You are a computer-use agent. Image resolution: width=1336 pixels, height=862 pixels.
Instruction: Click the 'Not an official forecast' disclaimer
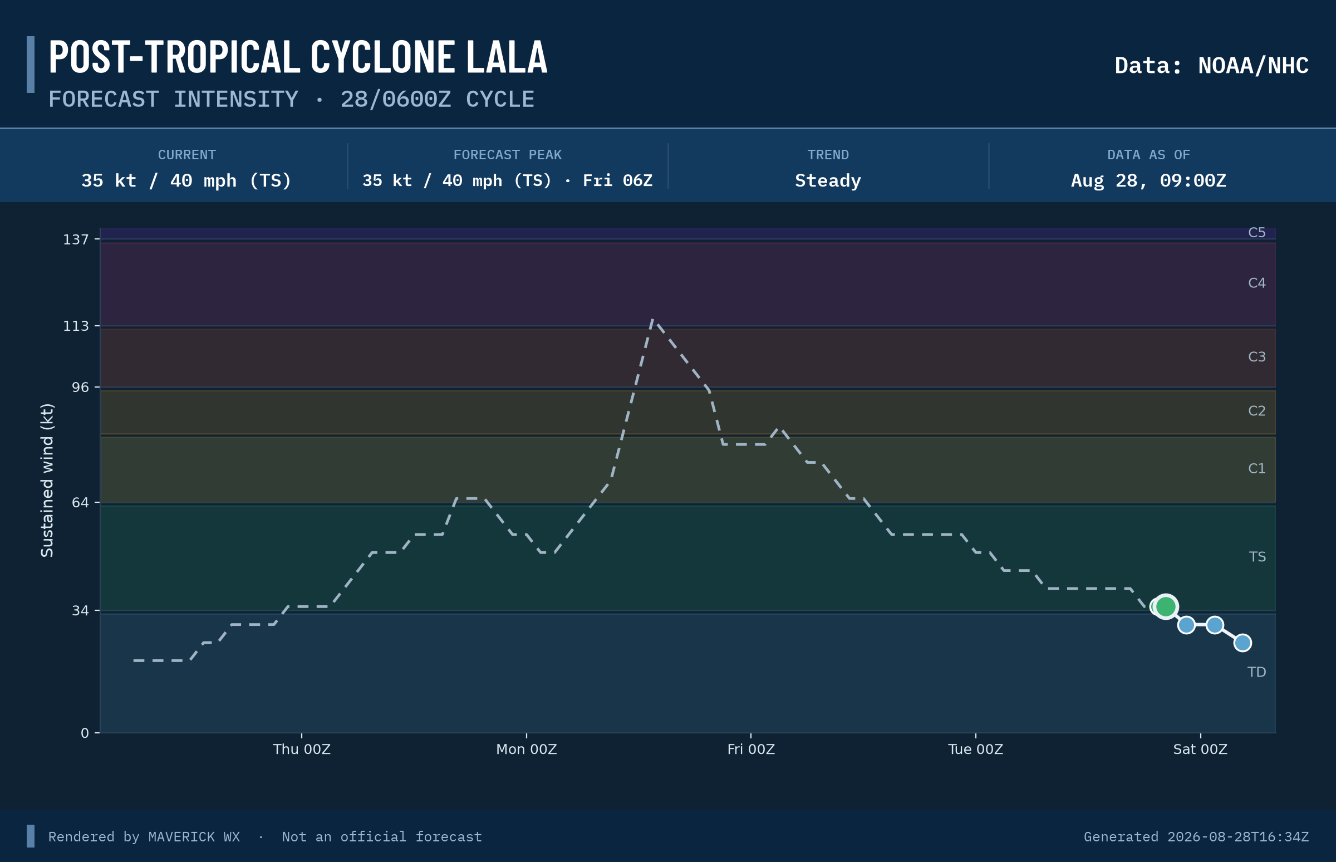pyautogui.click(x=382, y=837)
